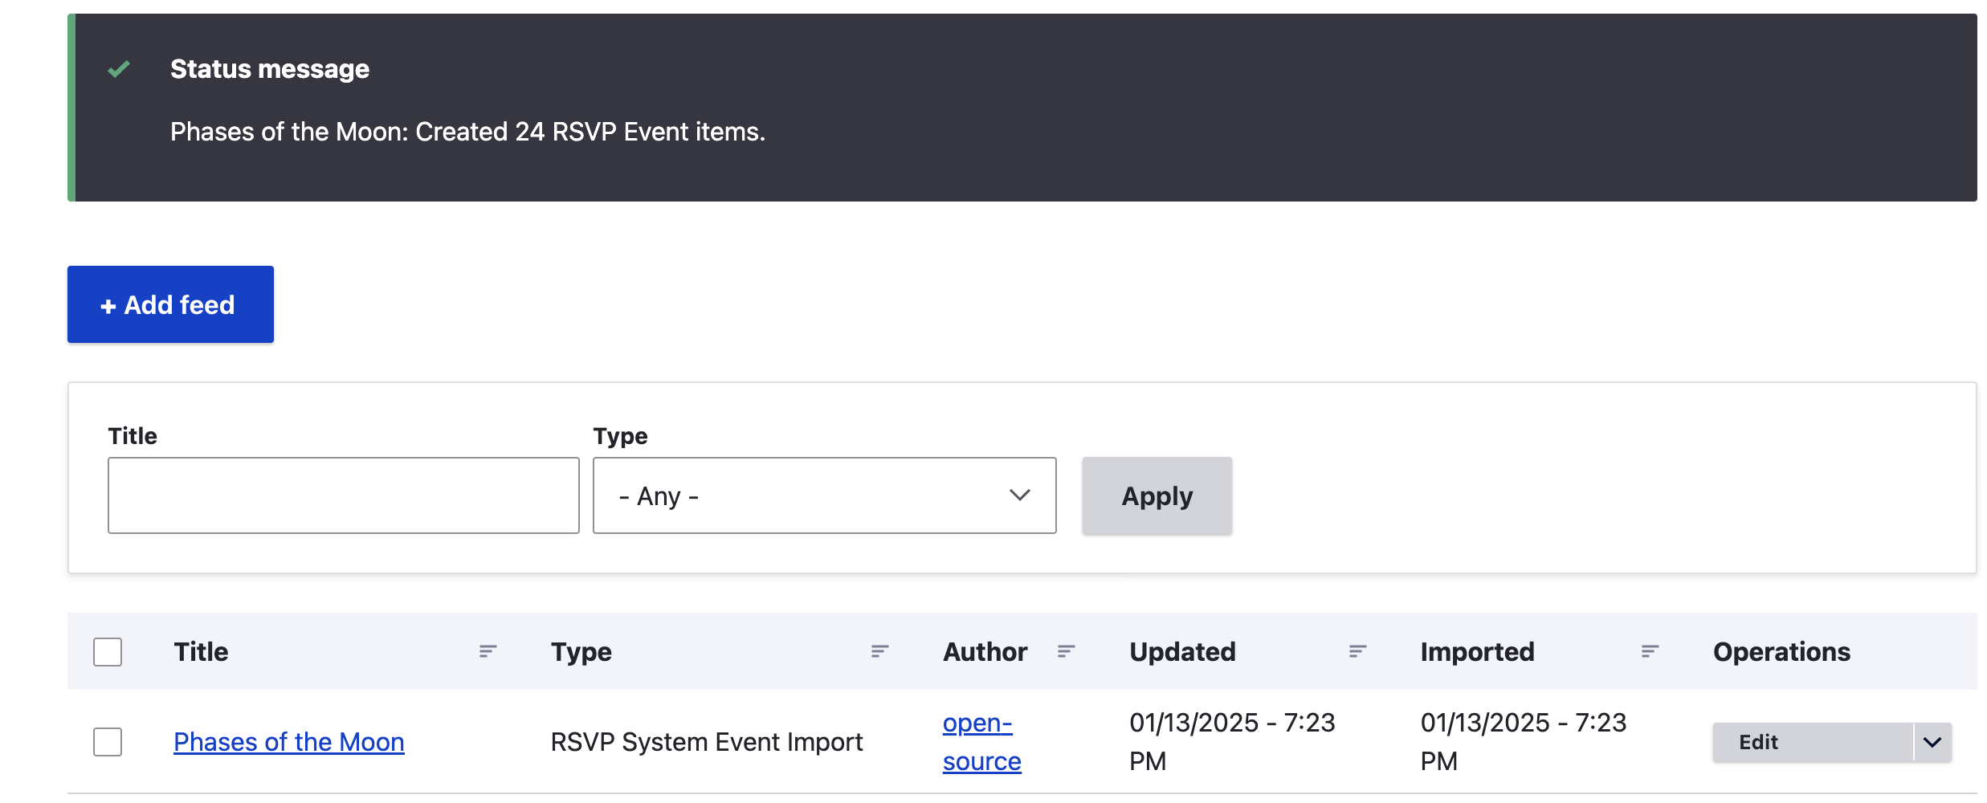Toggle the select-all checkbox in table header
Viewport: 1987px width, 803px height.
(108, 652)
